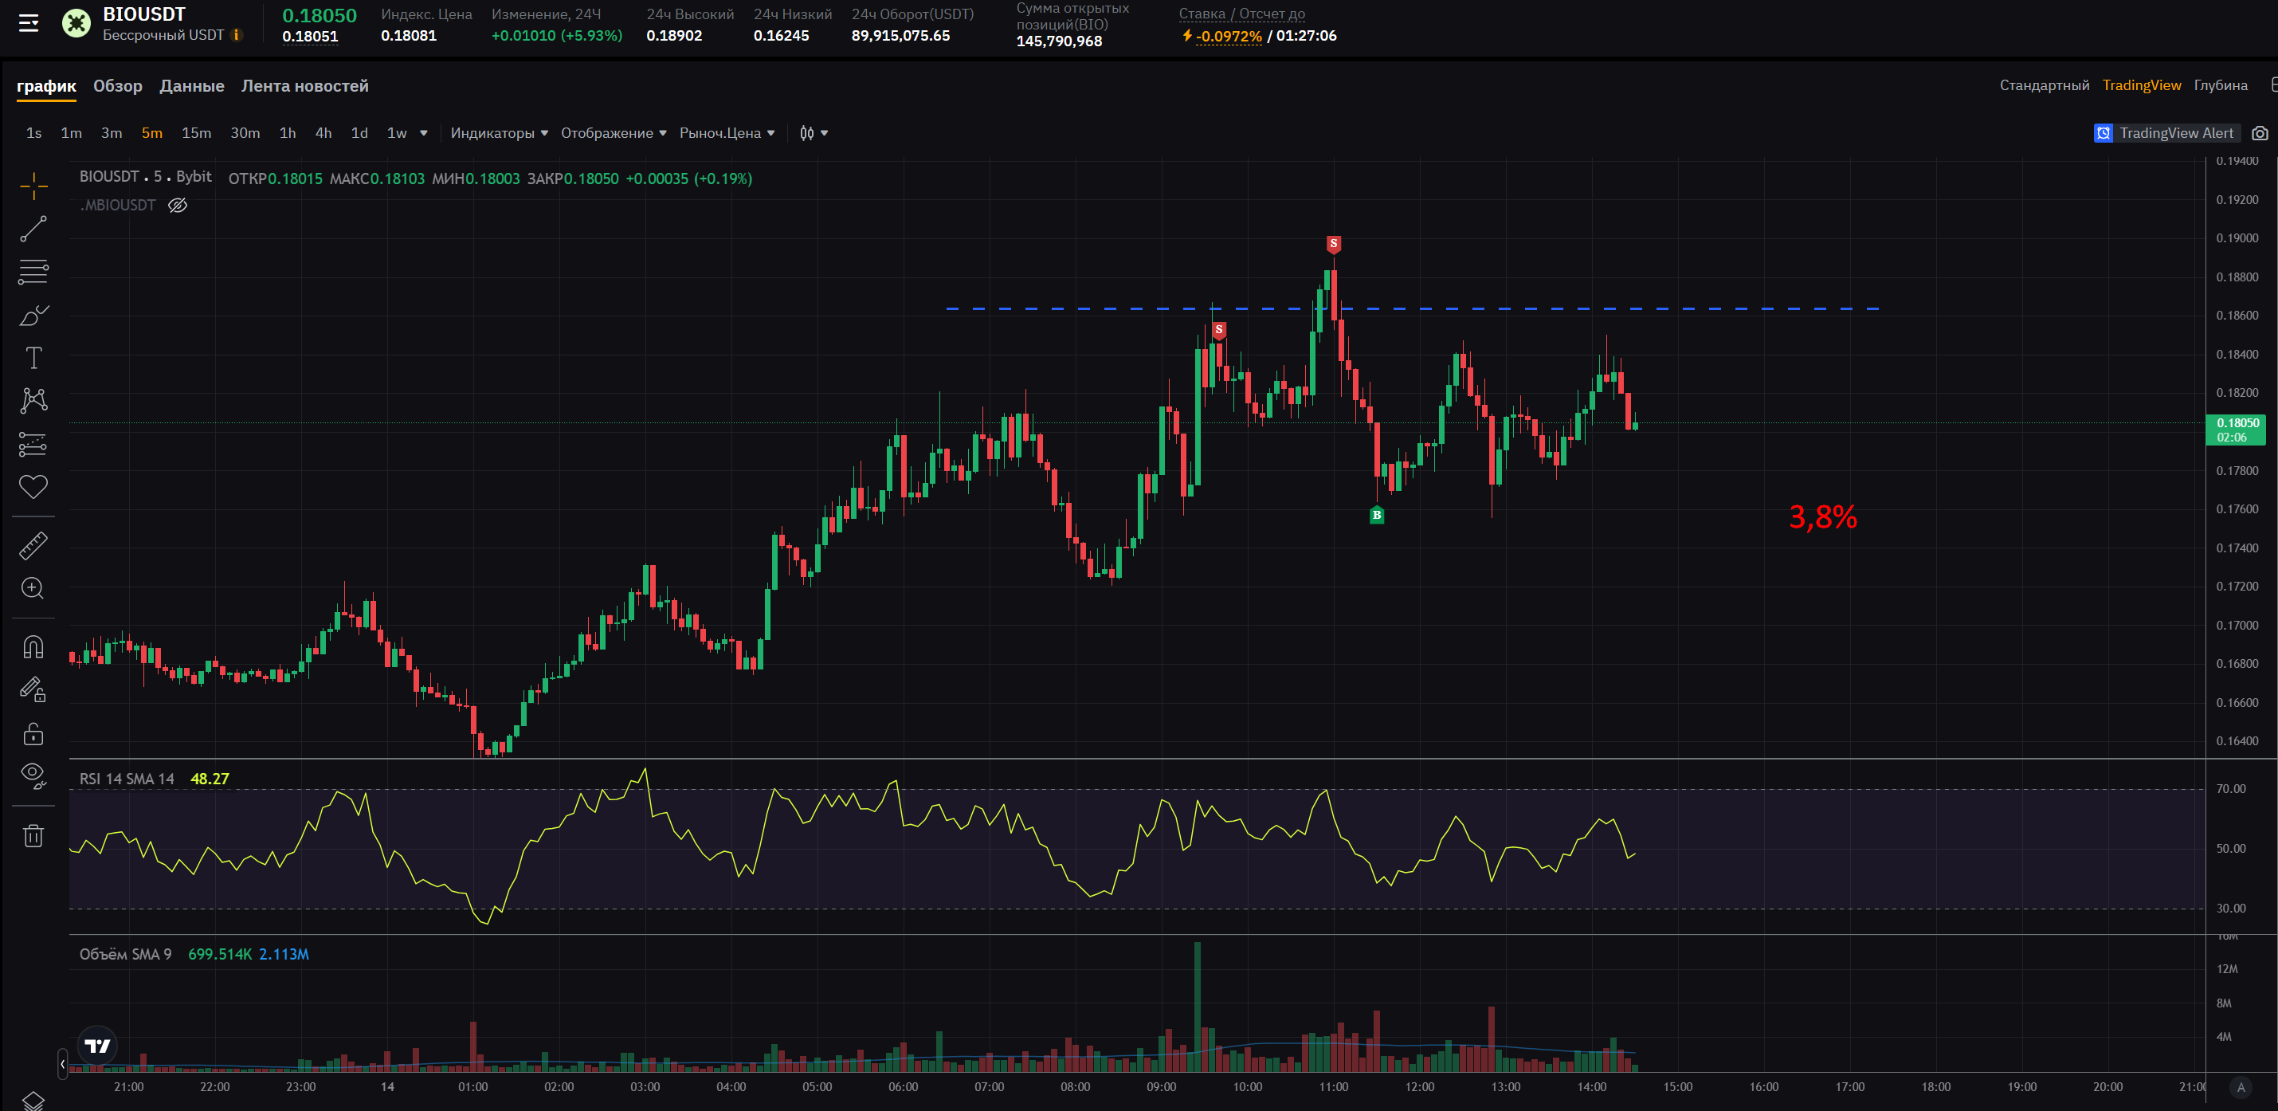This screenshot has height=1111, width=2278.
Task: Select the trend line drawing tool
Action: [x=33, y=229]
